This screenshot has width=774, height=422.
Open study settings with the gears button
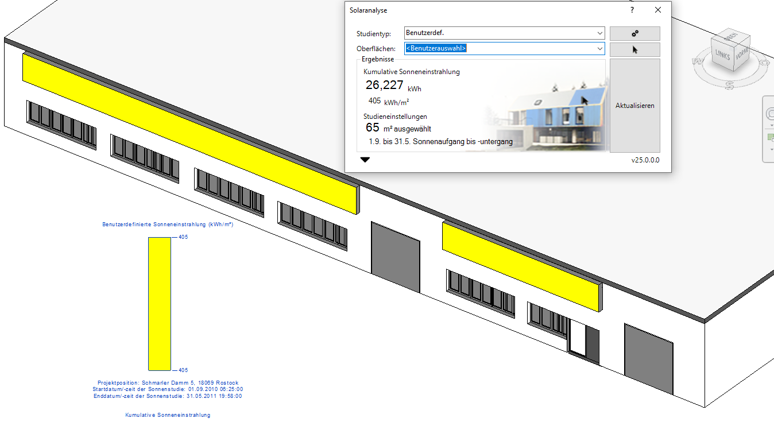click(x=634, y=33)
